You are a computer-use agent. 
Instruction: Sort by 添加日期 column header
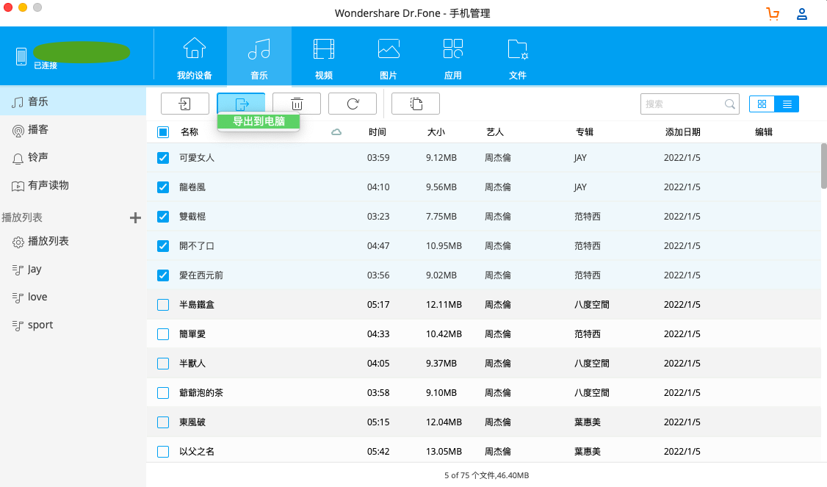click(682, 132)
